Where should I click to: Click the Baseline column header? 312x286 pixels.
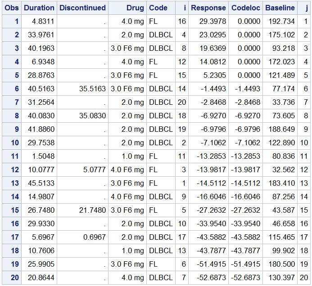(280, 8)
